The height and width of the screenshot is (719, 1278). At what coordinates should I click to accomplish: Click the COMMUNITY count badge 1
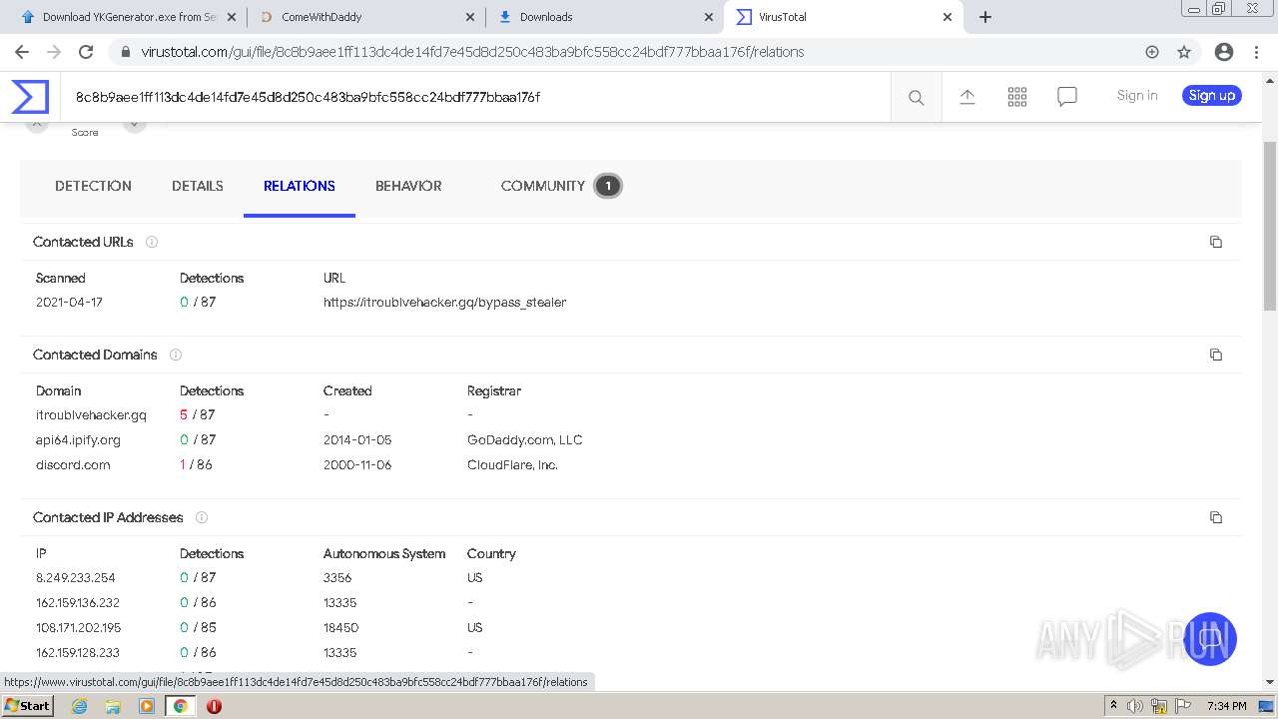pos(607,186)
